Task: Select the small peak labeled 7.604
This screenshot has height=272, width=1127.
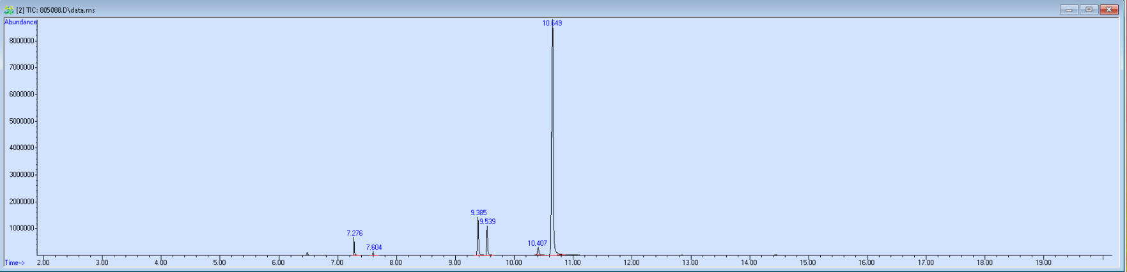Action: [x=374, y=247]
